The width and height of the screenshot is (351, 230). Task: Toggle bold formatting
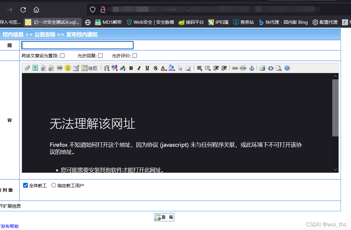coord(131,68)
